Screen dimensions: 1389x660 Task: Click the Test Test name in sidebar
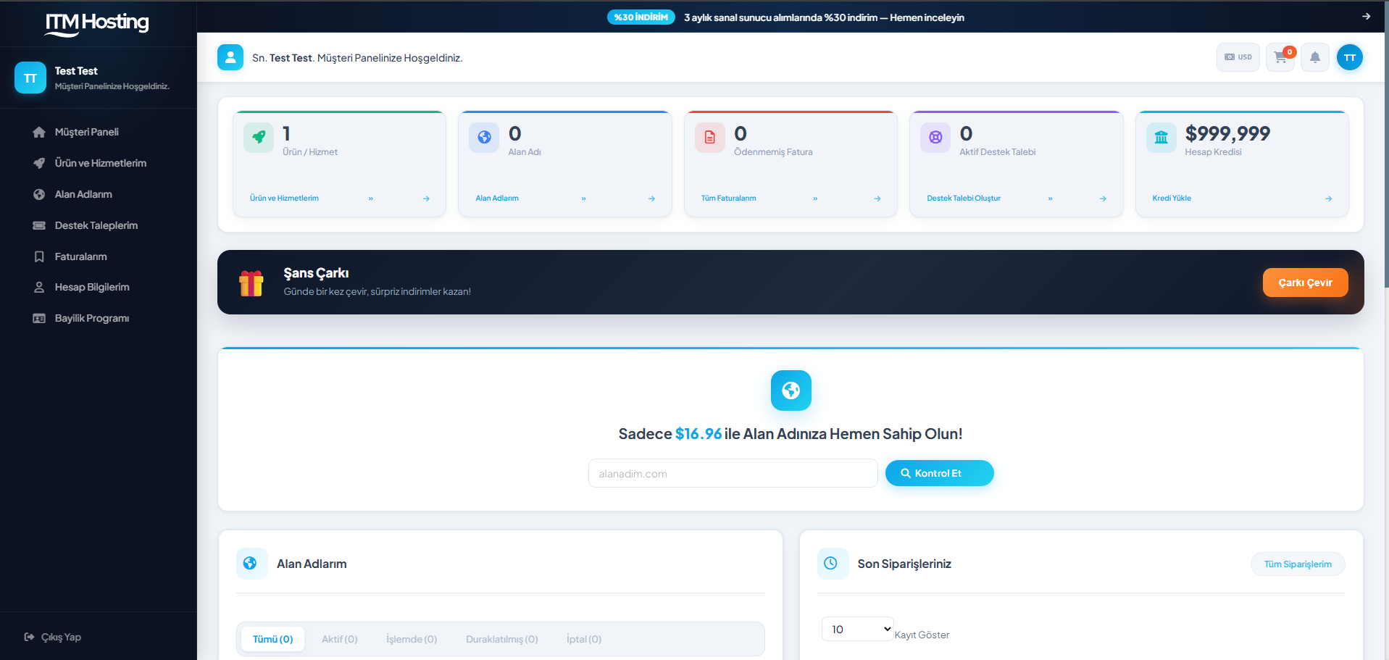(x=76, y=71)
